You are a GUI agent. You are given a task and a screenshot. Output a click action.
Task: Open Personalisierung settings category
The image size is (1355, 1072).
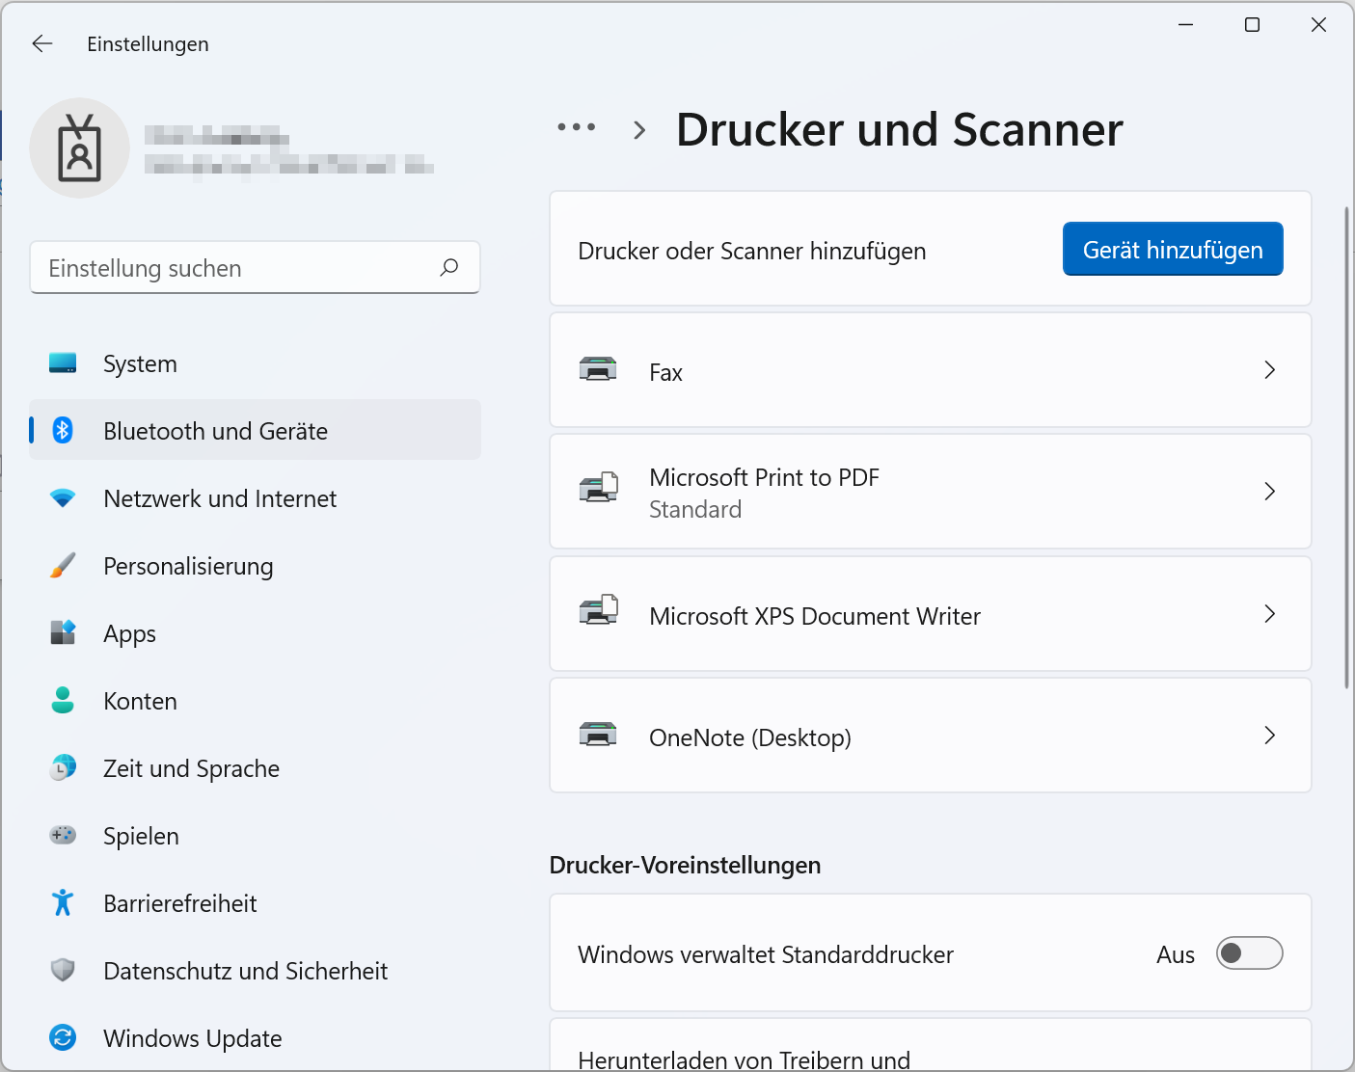pyautogui.click(x=188, y=566)
